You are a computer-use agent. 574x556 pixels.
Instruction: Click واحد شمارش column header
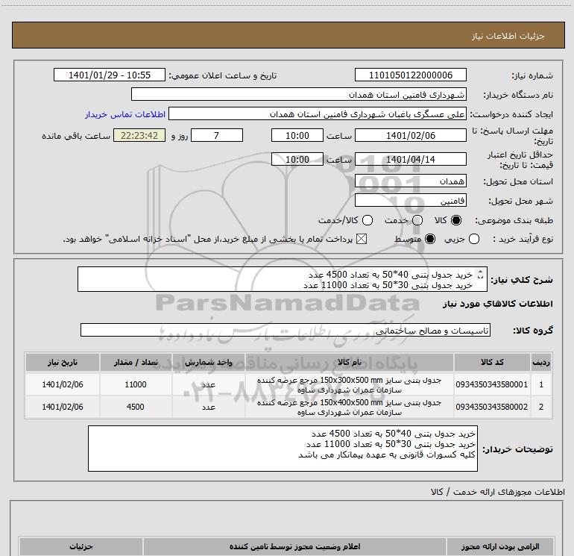208,362
